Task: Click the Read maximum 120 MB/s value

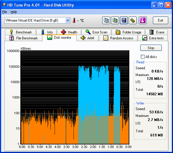Action: point(155,78)
